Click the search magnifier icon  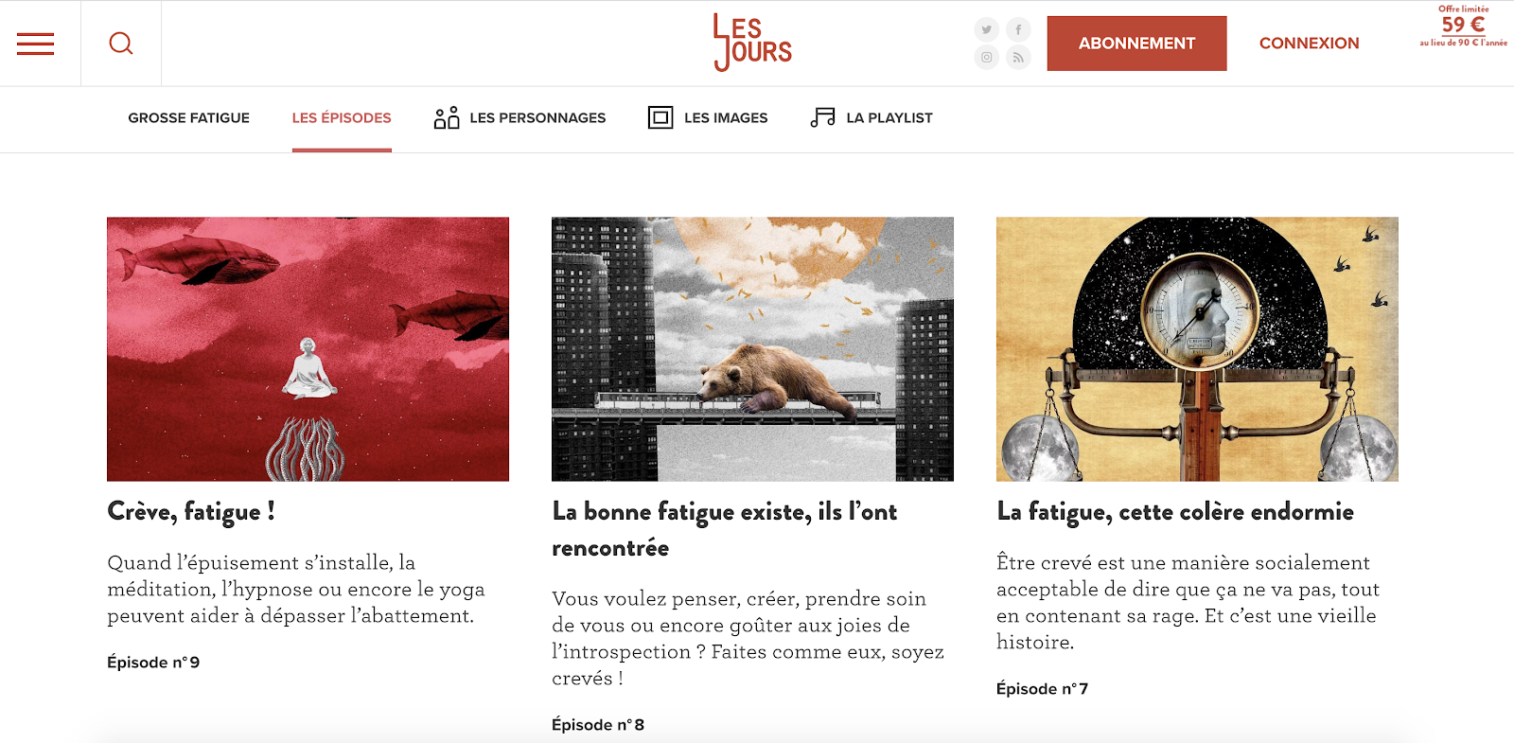point(121,44)
